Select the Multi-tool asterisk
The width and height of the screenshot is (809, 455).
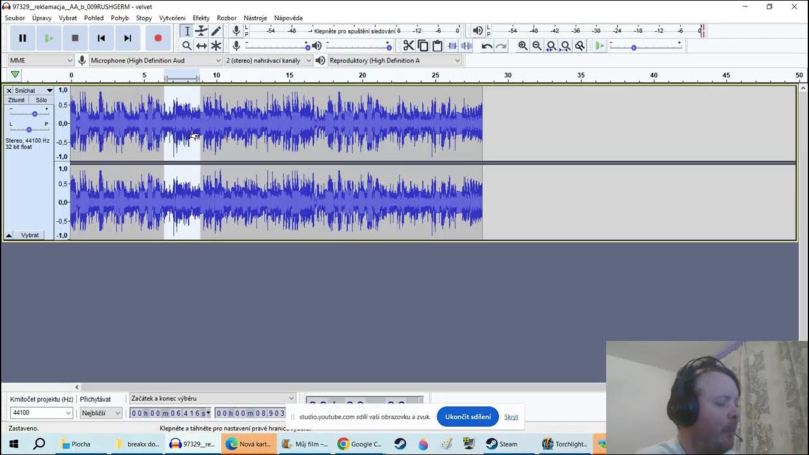(216, 45)
